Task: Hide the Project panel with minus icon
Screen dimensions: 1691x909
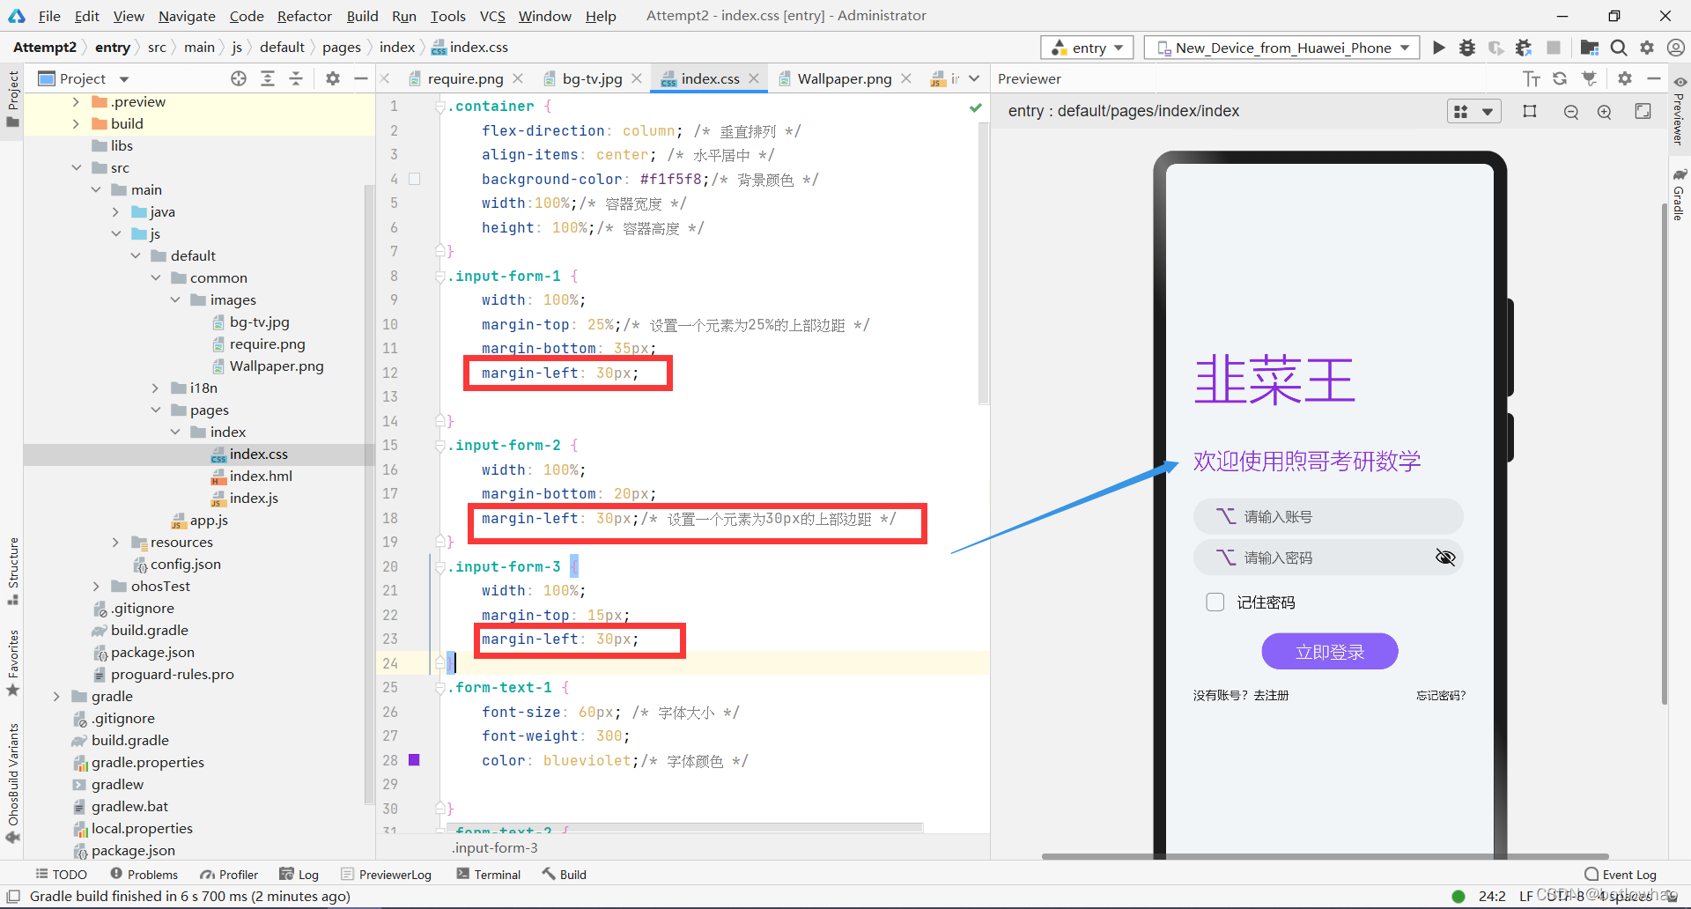Action: [360, 78]
